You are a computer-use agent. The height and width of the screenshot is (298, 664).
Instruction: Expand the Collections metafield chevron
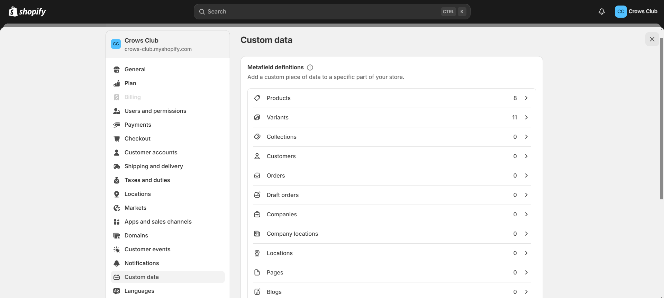526,137
